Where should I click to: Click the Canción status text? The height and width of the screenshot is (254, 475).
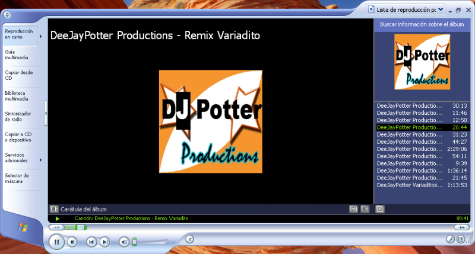[131, 218]
